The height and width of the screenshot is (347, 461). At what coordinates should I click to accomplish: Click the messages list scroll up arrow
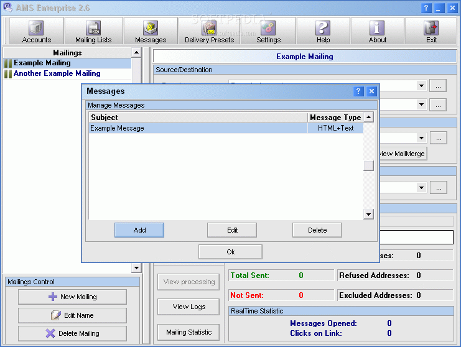coord(368,118)
